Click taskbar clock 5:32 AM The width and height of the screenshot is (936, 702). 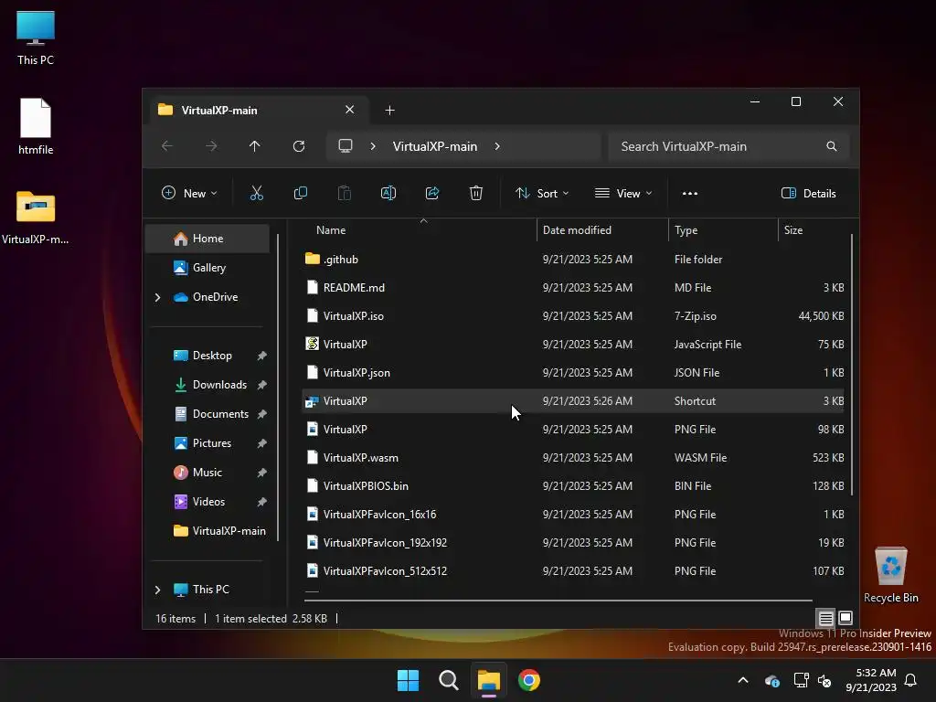pos(870,680)
